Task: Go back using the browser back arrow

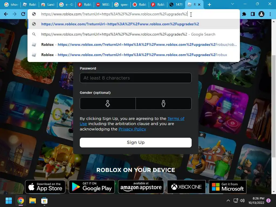Action: point(6,14)
